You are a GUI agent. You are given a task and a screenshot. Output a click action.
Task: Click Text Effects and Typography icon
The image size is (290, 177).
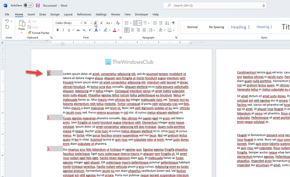coord(96,30)
